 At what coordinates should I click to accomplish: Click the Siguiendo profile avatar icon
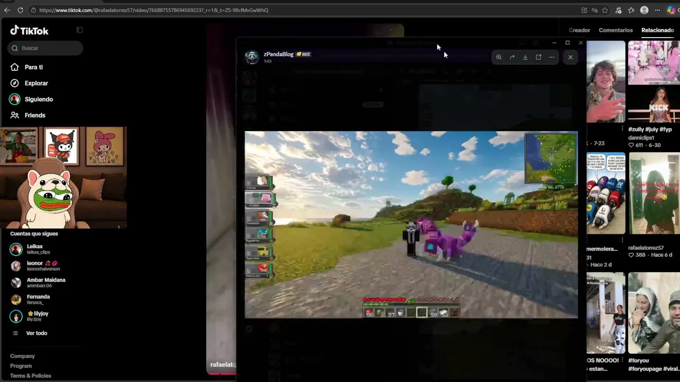tap(14, 99)
